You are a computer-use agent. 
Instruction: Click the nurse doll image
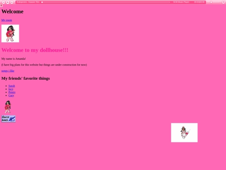(184, 133)
